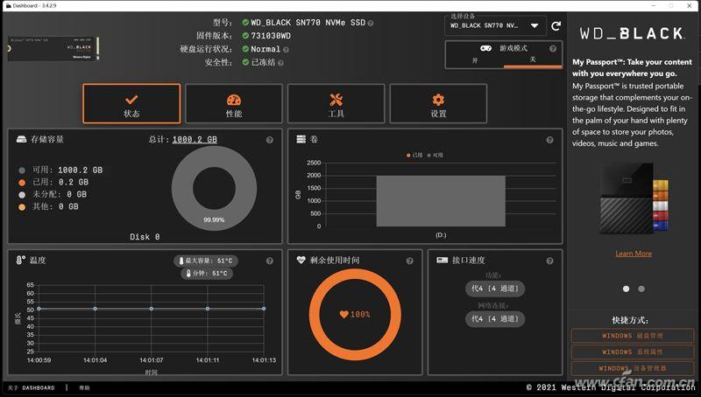Click the Learn More link
This screenshot has width=701, height=397.
coord(634,254)
